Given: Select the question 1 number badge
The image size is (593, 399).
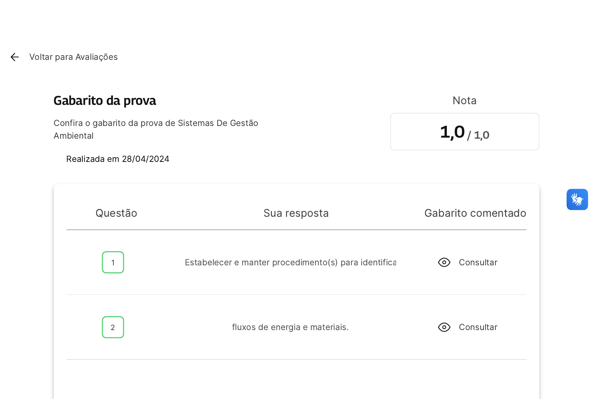Looking at the screenshot, I should [113, 262].
